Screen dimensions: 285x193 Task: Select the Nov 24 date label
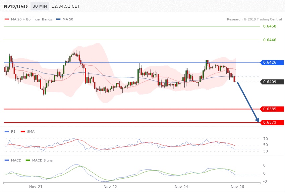coord(181,186)
